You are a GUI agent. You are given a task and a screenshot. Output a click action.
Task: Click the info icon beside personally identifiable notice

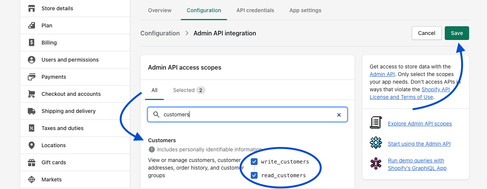[x=152, y=149]
